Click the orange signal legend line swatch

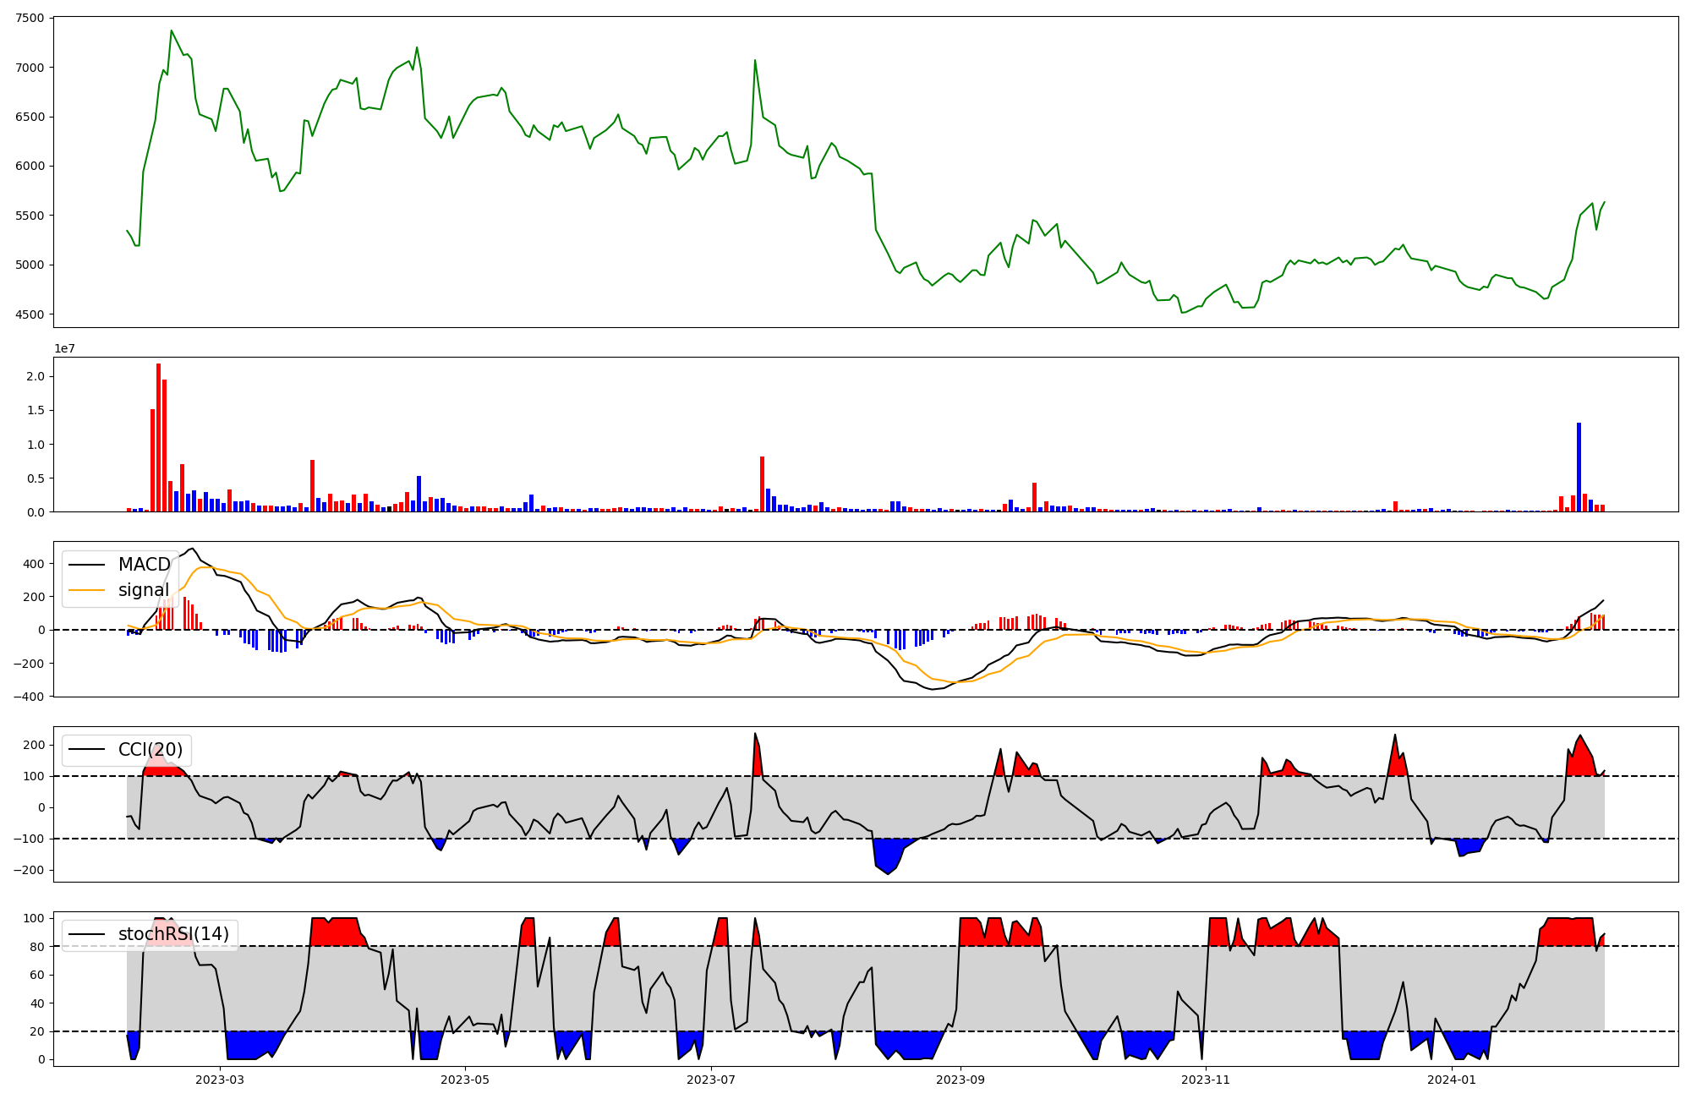tap(87, 590)
